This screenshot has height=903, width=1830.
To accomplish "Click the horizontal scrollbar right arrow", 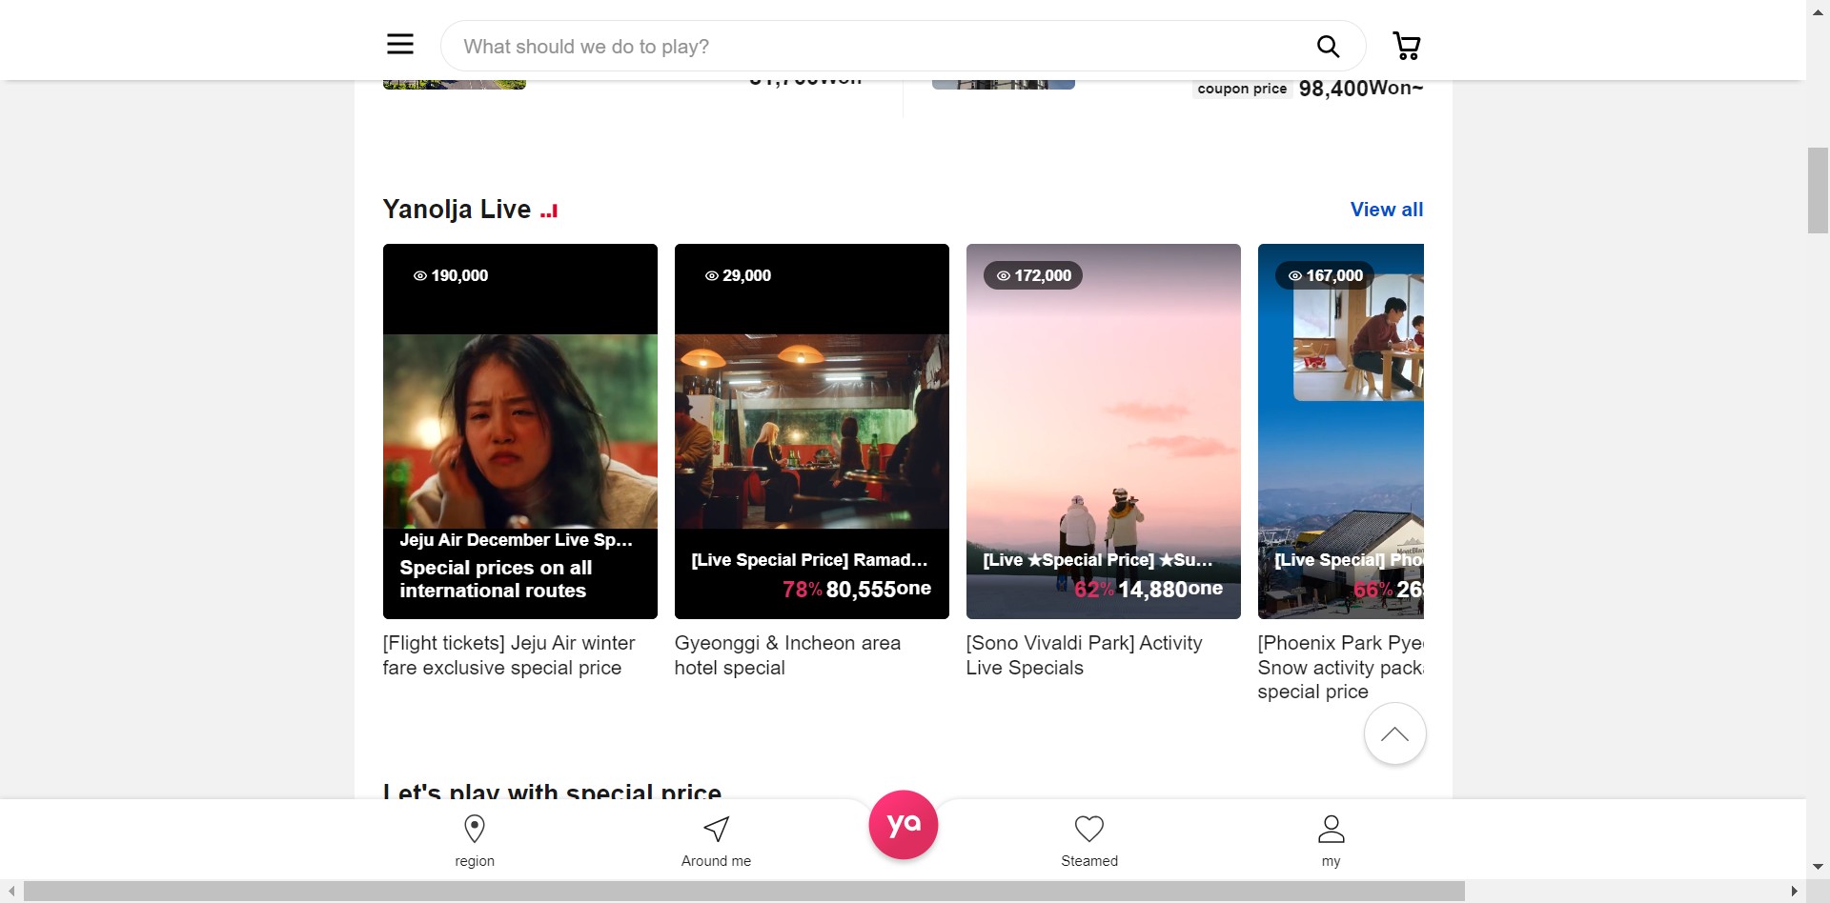I will pyautogui.click(x=1794, y=892).
